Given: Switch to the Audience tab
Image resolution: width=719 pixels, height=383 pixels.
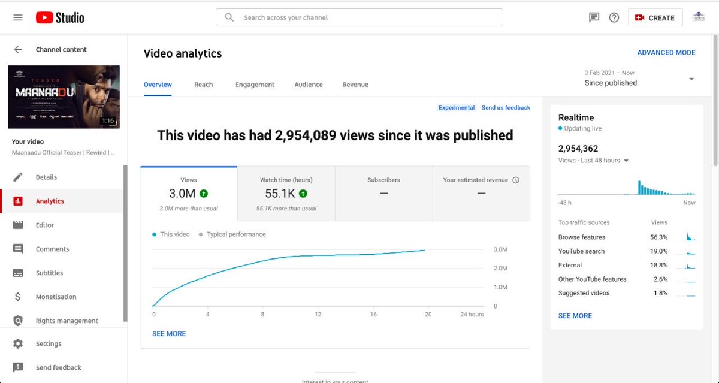Looking at the screenshot, I should click(x=309, y=85).
